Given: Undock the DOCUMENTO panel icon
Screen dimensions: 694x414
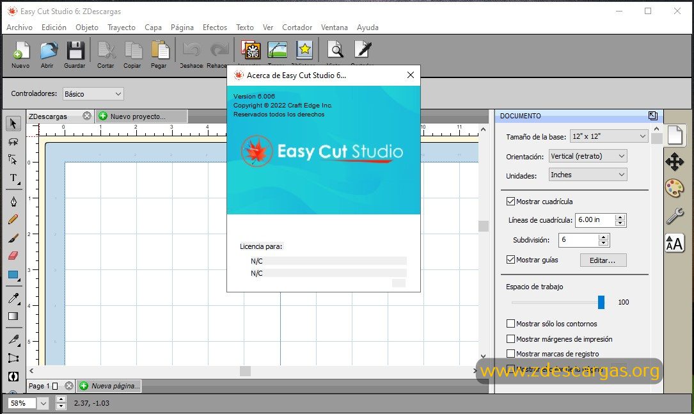Looking at the screenshot, I should pyautogui.click(x=653, y=116).
